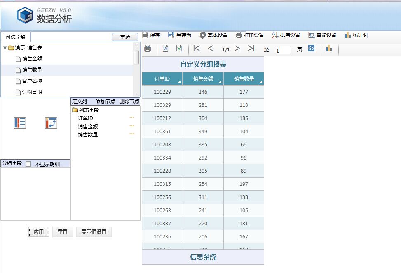
Task: Open 打印设置 print settings
Action: 250,35
